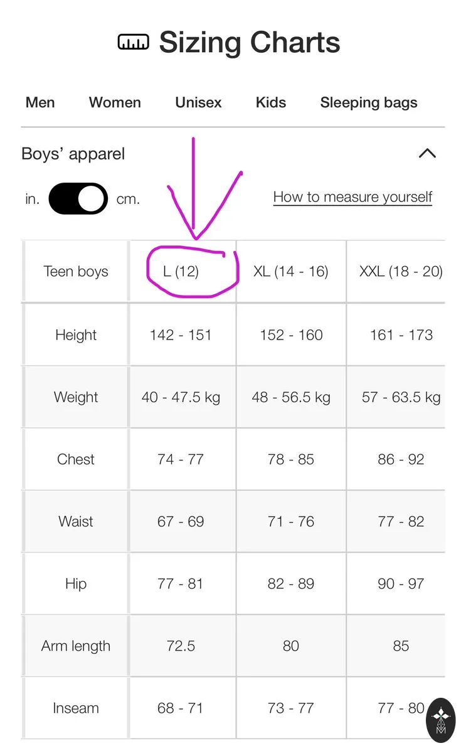
Task: Click the Teen boys header cell
Action: click(x=76, y=271)
